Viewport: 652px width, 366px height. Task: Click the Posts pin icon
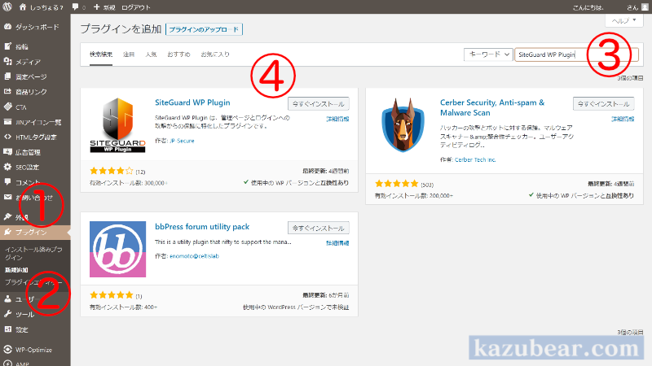pos(7,46)
